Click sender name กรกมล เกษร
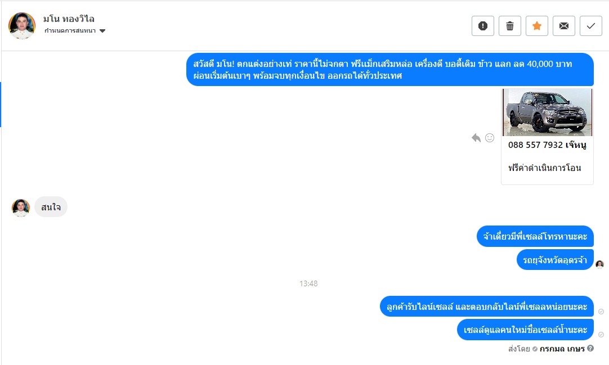The width and height of the screenshot is (609, 365). tap(562, 349)
